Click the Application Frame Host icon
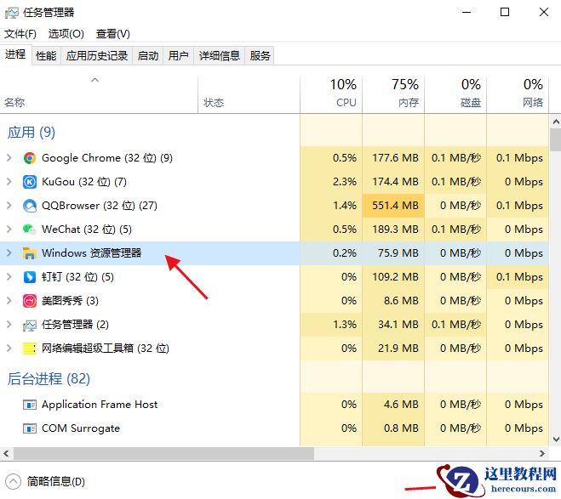561x499 pixels. 30,405
